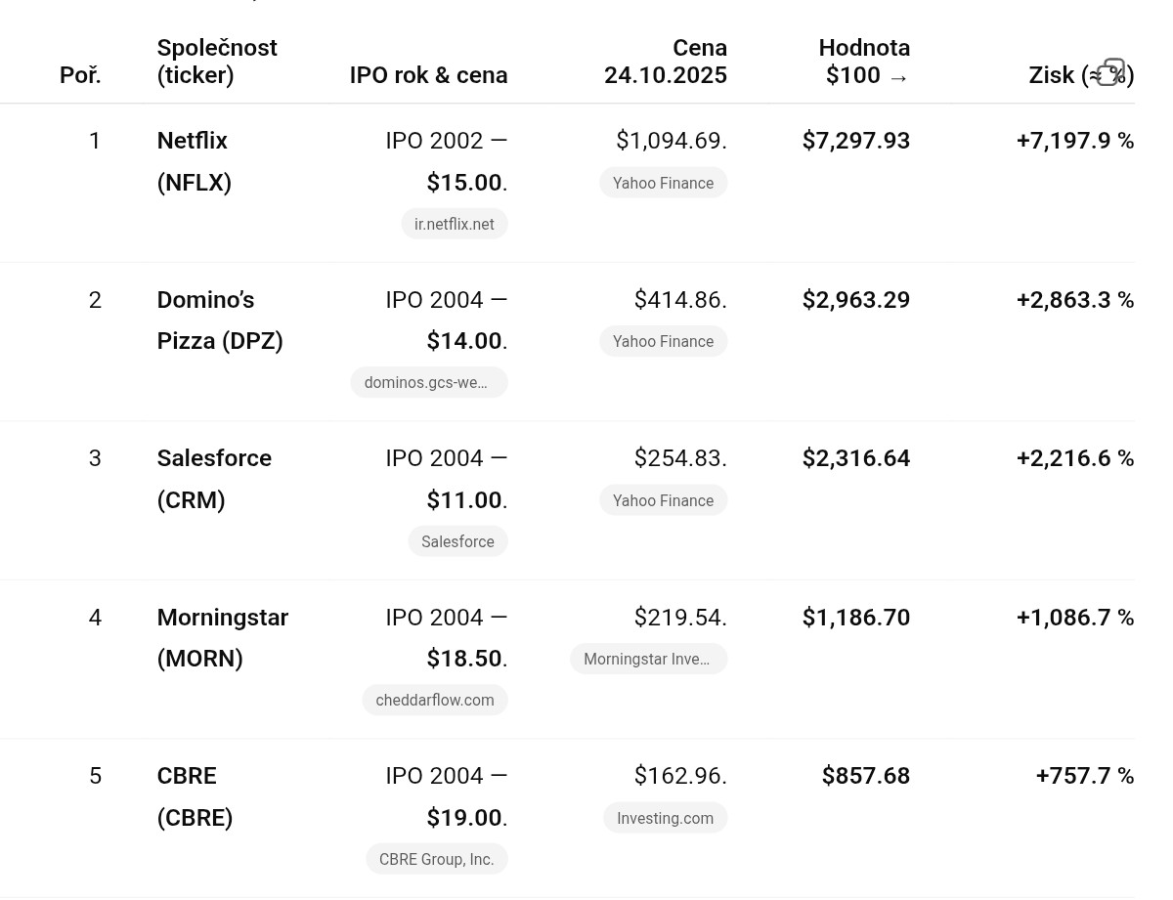1173x900 pixels.
Task: Click the copy table icon
Action: (1110, 72)
